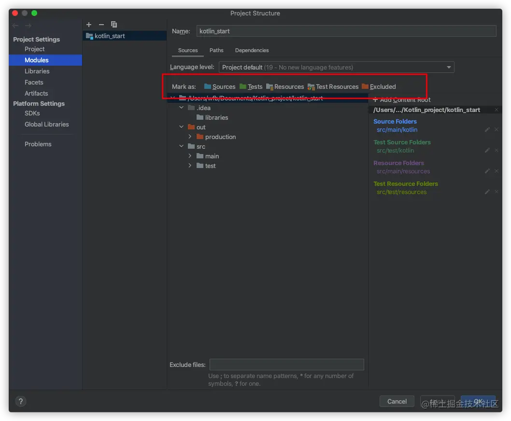Mark folder as Excluded
Image resolution: width=511 pixels, height=421 pixels.
pyautogui.click(x=379, y=87)
